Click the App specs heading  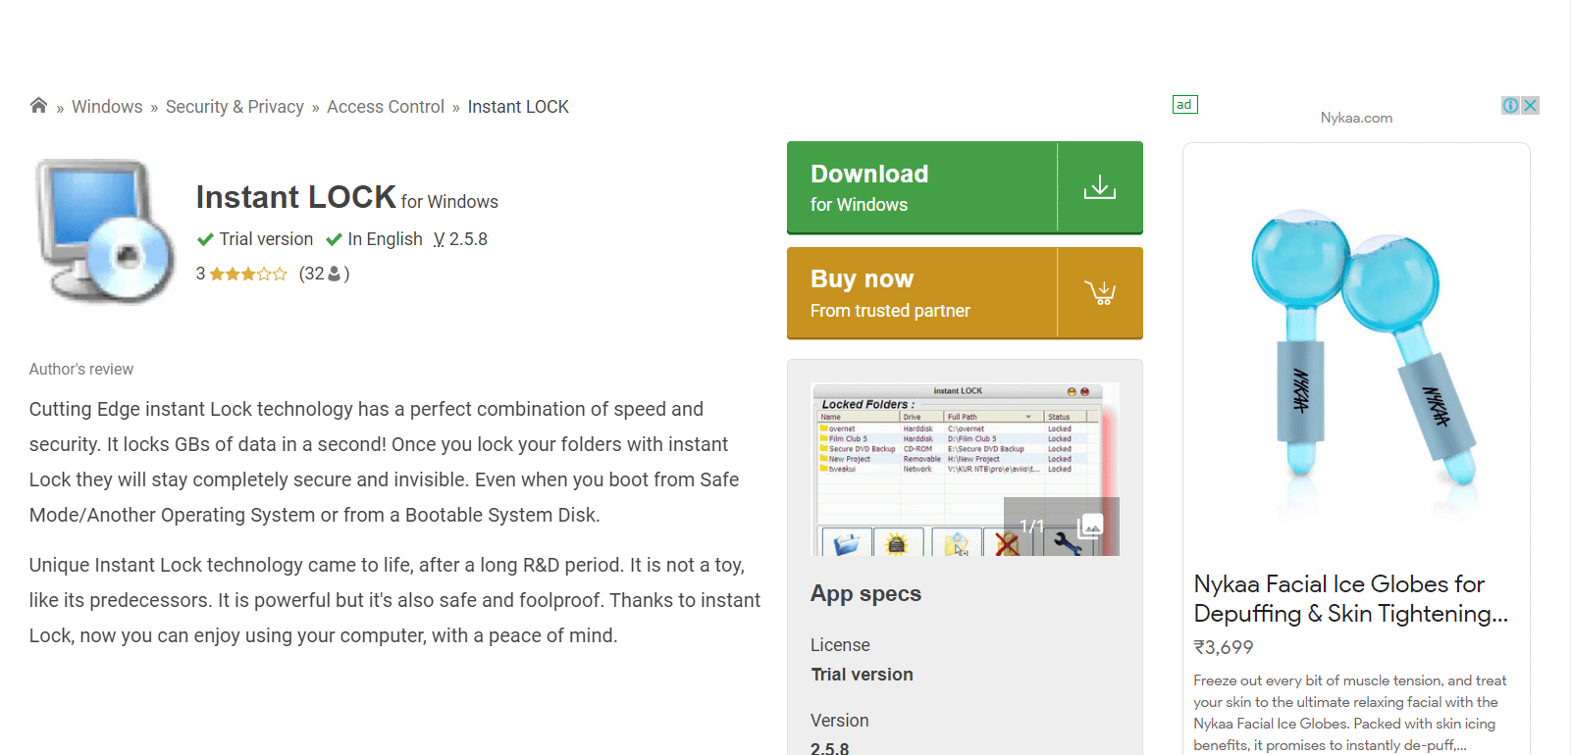[865, 593]
